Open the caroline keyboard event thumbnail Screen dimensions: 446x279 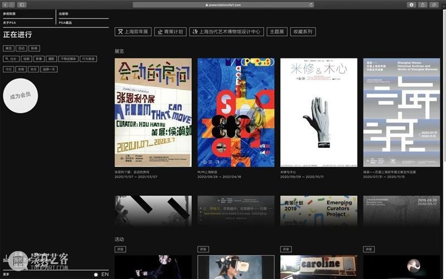(x=319, y=267)
